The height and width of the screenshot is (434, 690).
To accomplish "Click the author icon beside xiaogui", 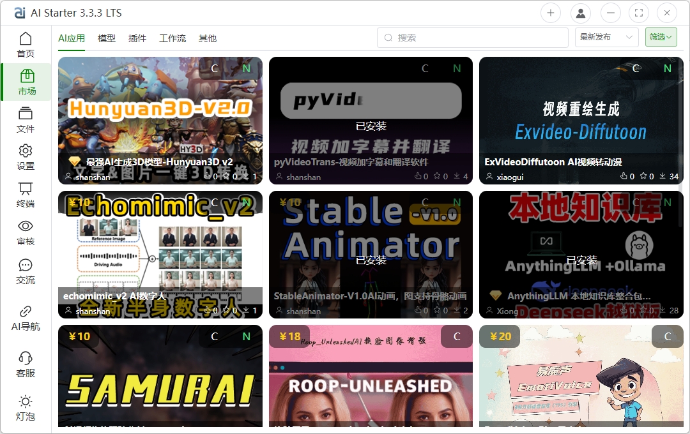I will pos(489,176).
